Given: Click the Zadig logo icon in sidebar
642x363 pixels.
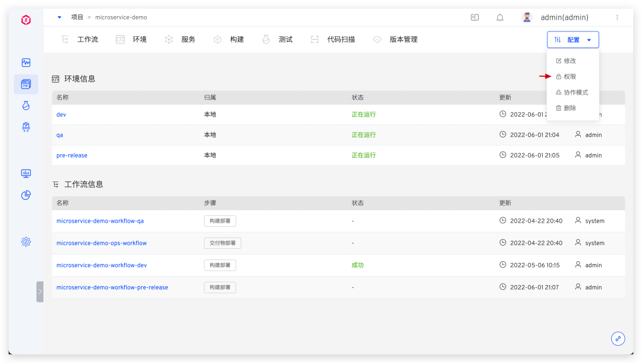Looking at the screenshot, I should 26,20.
